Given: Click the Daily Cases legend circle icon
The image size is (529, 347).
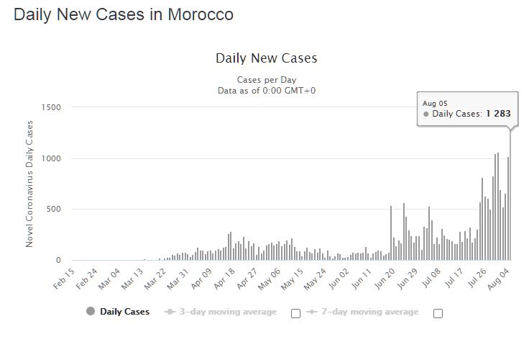Looking at the screenshot, I should 91,312.
